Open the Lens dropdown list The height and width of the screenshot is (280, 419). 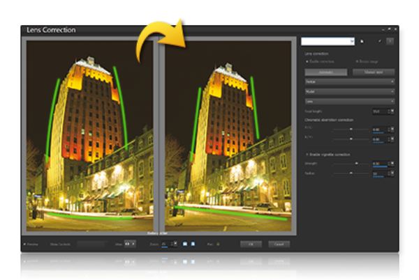click(349, 101)
